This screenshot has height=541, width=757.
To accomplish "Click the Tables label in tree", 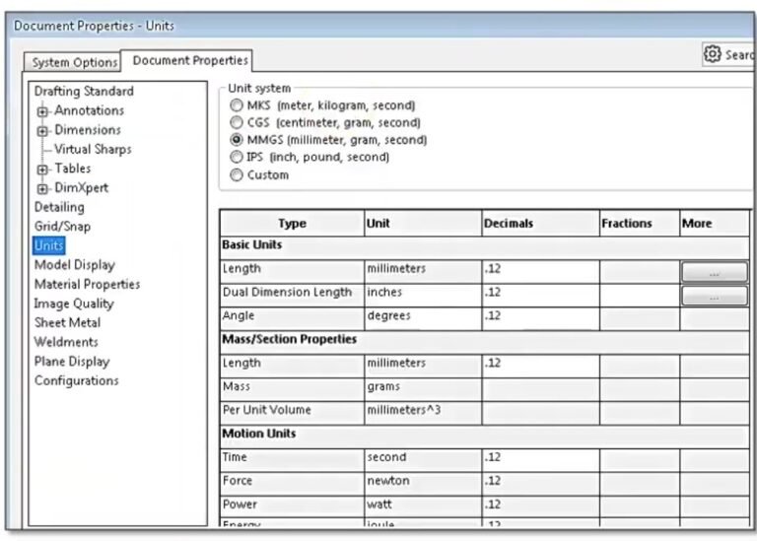I will [x=72, y=169].
